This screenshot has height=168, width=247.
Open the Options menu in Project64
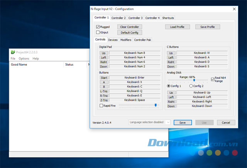tap(24, 58)
